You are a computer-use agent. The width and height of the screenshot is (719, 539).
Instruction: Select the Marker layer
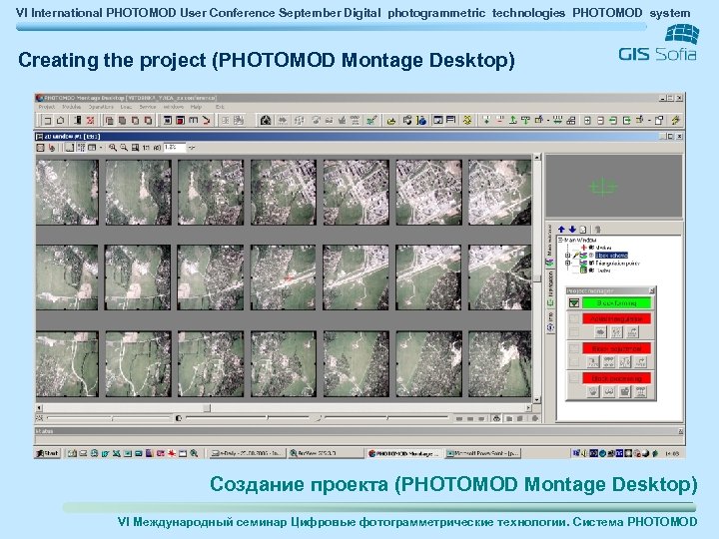[x=603, y=248]
